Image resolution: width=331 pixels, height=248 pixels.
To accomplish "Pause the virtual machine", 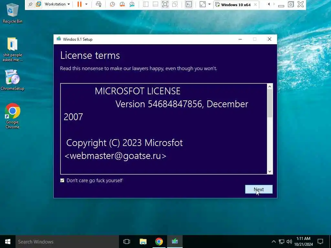I will tap(80, 4).
